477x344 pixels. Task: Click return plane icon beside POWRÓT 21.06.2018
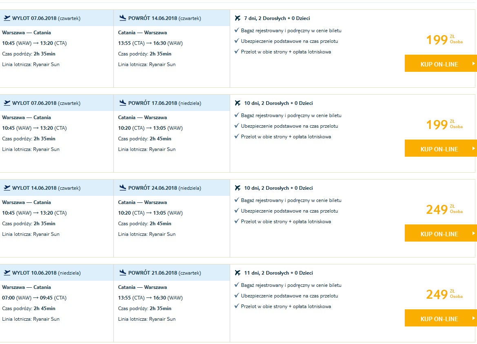click(x=123, y=273)
